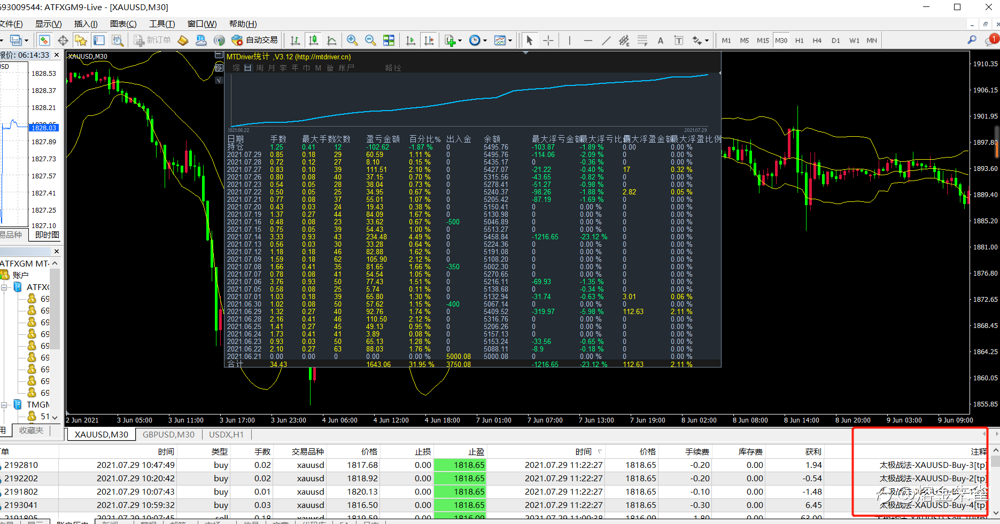Collapse the MTDriver statistics panel
The height and width of the screenshot is (524, 1000).
[219, 55]
